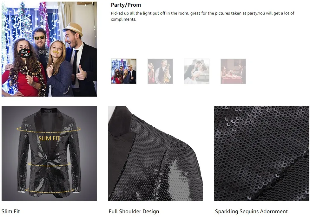The image size is (310, 217).
Task: Click the party description paragraph text
Action: click(202, 16)
